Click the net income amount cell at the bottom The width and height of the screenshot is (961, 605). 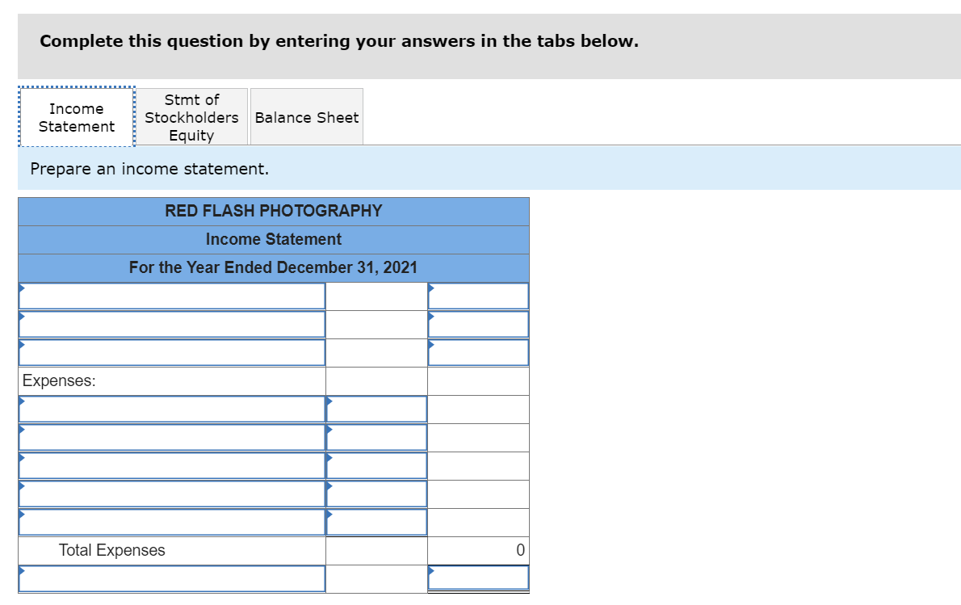click(478, 578)
